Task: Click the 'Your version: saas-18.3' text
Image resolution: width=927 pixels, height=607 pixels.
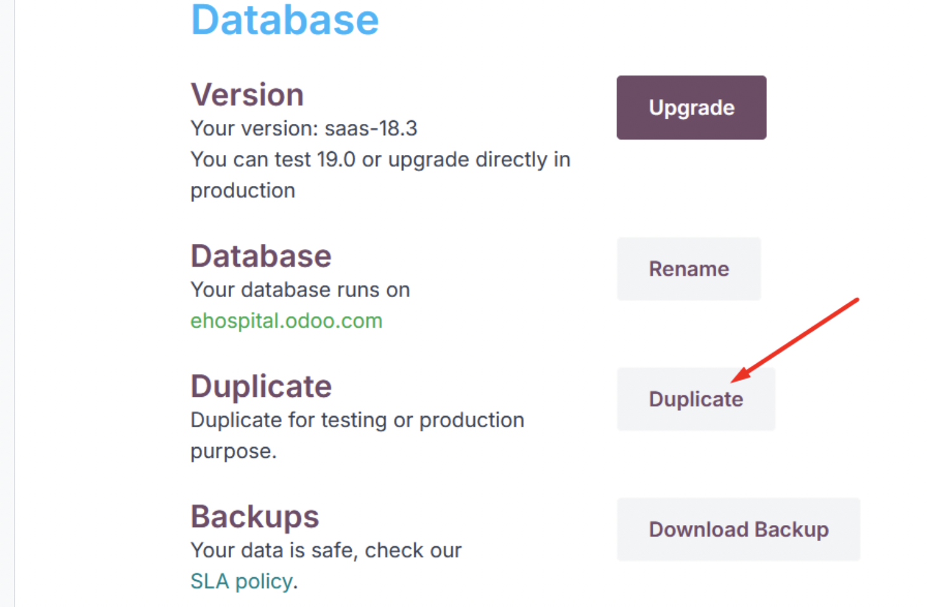Action: 303,128
